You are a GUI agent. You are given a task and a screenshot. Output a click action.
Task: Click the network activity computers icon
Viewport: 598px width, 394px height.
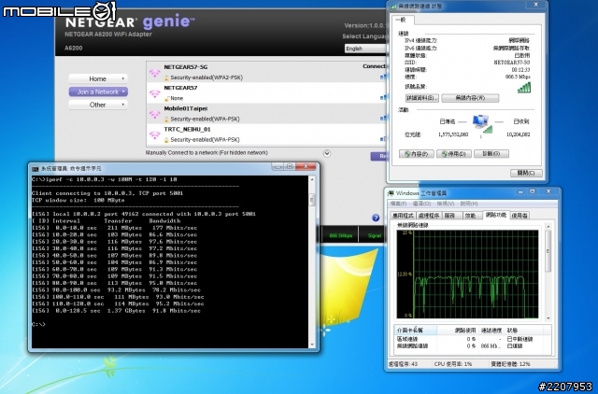tap(481, 124)
